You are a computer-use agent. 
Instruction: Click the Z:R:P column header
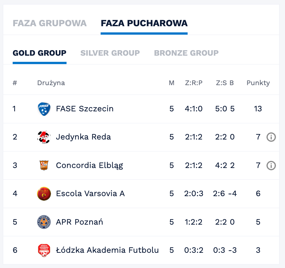(194, 83)
